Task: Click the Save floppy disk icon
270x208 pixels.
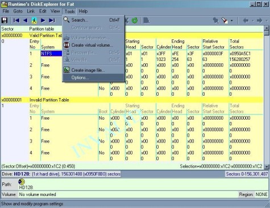Action: click(5, 21)
